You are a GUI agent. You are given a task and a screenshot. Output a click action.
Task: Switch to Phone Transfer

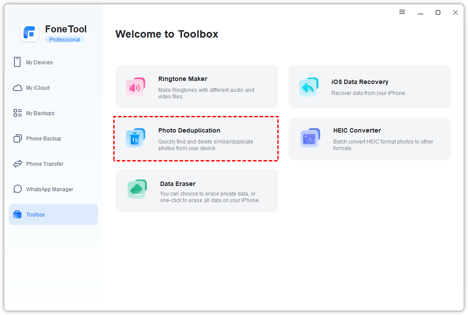[x=53, y=164]
